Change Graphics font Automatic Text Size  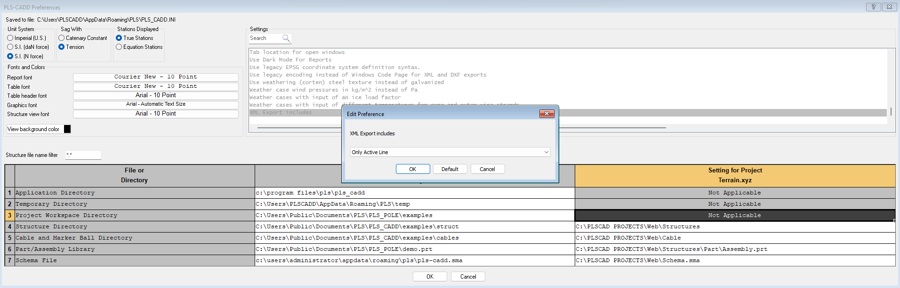coord(156,104)
